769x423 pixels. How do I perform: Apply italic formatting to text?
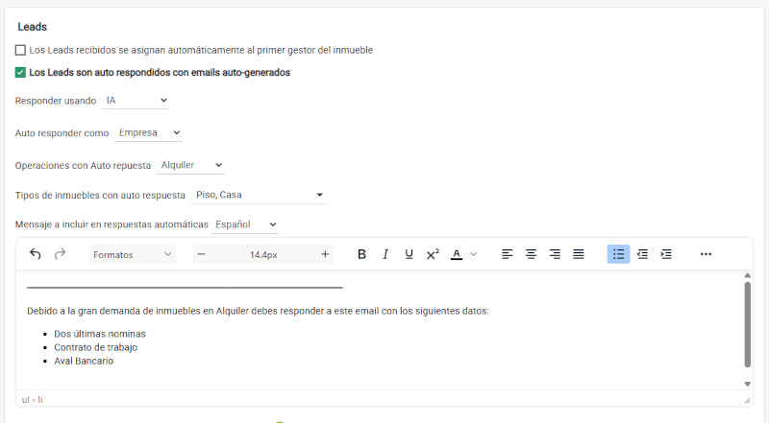point(385,254)
